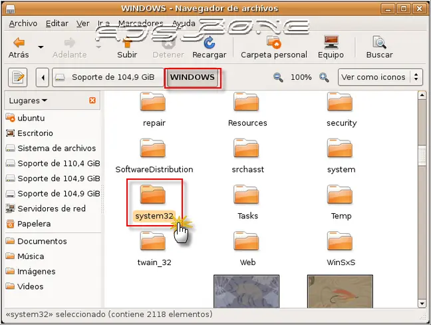431x325 pixels.
Task: Click the WINDOWS path bar button
Action: [192, 77]
